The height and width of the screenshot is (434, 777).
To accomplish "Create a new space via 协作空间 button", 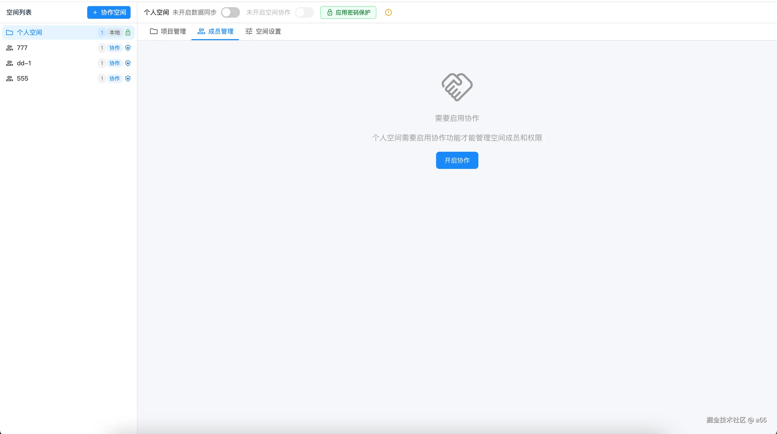I will pos(109,12).
